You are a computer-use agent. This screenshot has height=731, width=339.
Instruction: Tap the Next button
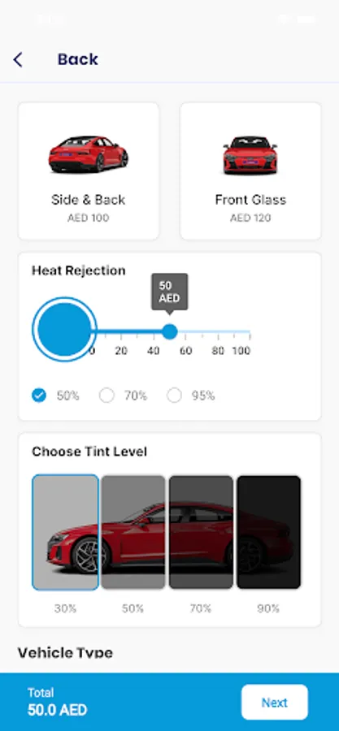click(274, 702)
